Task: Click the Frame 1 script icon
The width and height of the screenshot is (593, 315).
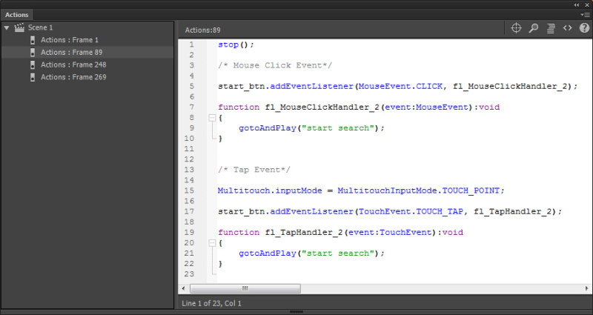Action: coord(33,40)
